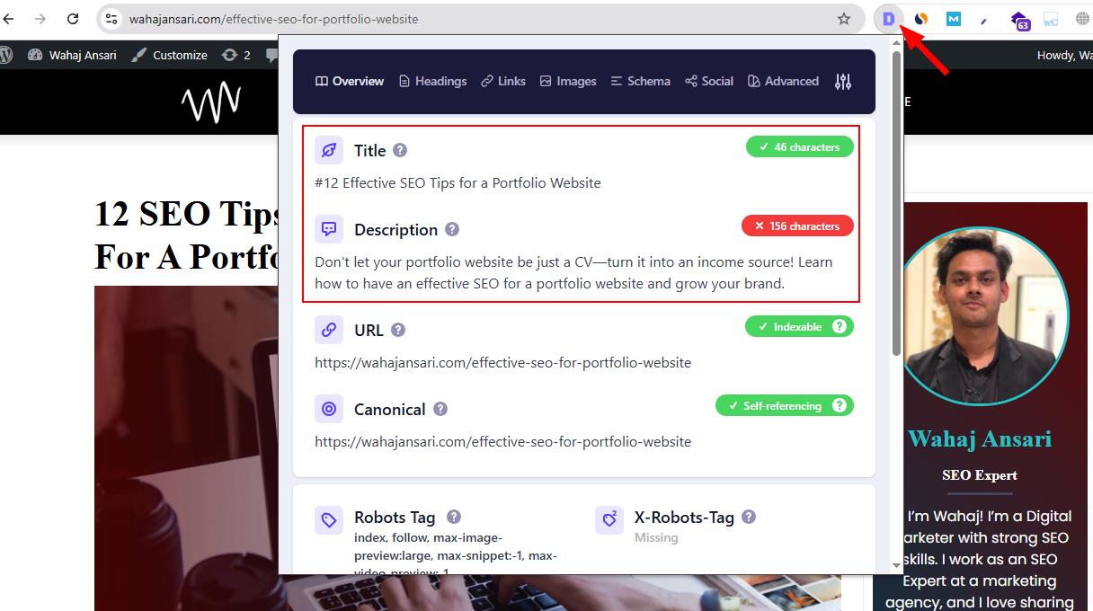Image resolution: width=1093 pixels, height=611 pixels.
Task: Click the Self-referencing canonical badge
Action: pyautogui.click(x=785, y=406)
